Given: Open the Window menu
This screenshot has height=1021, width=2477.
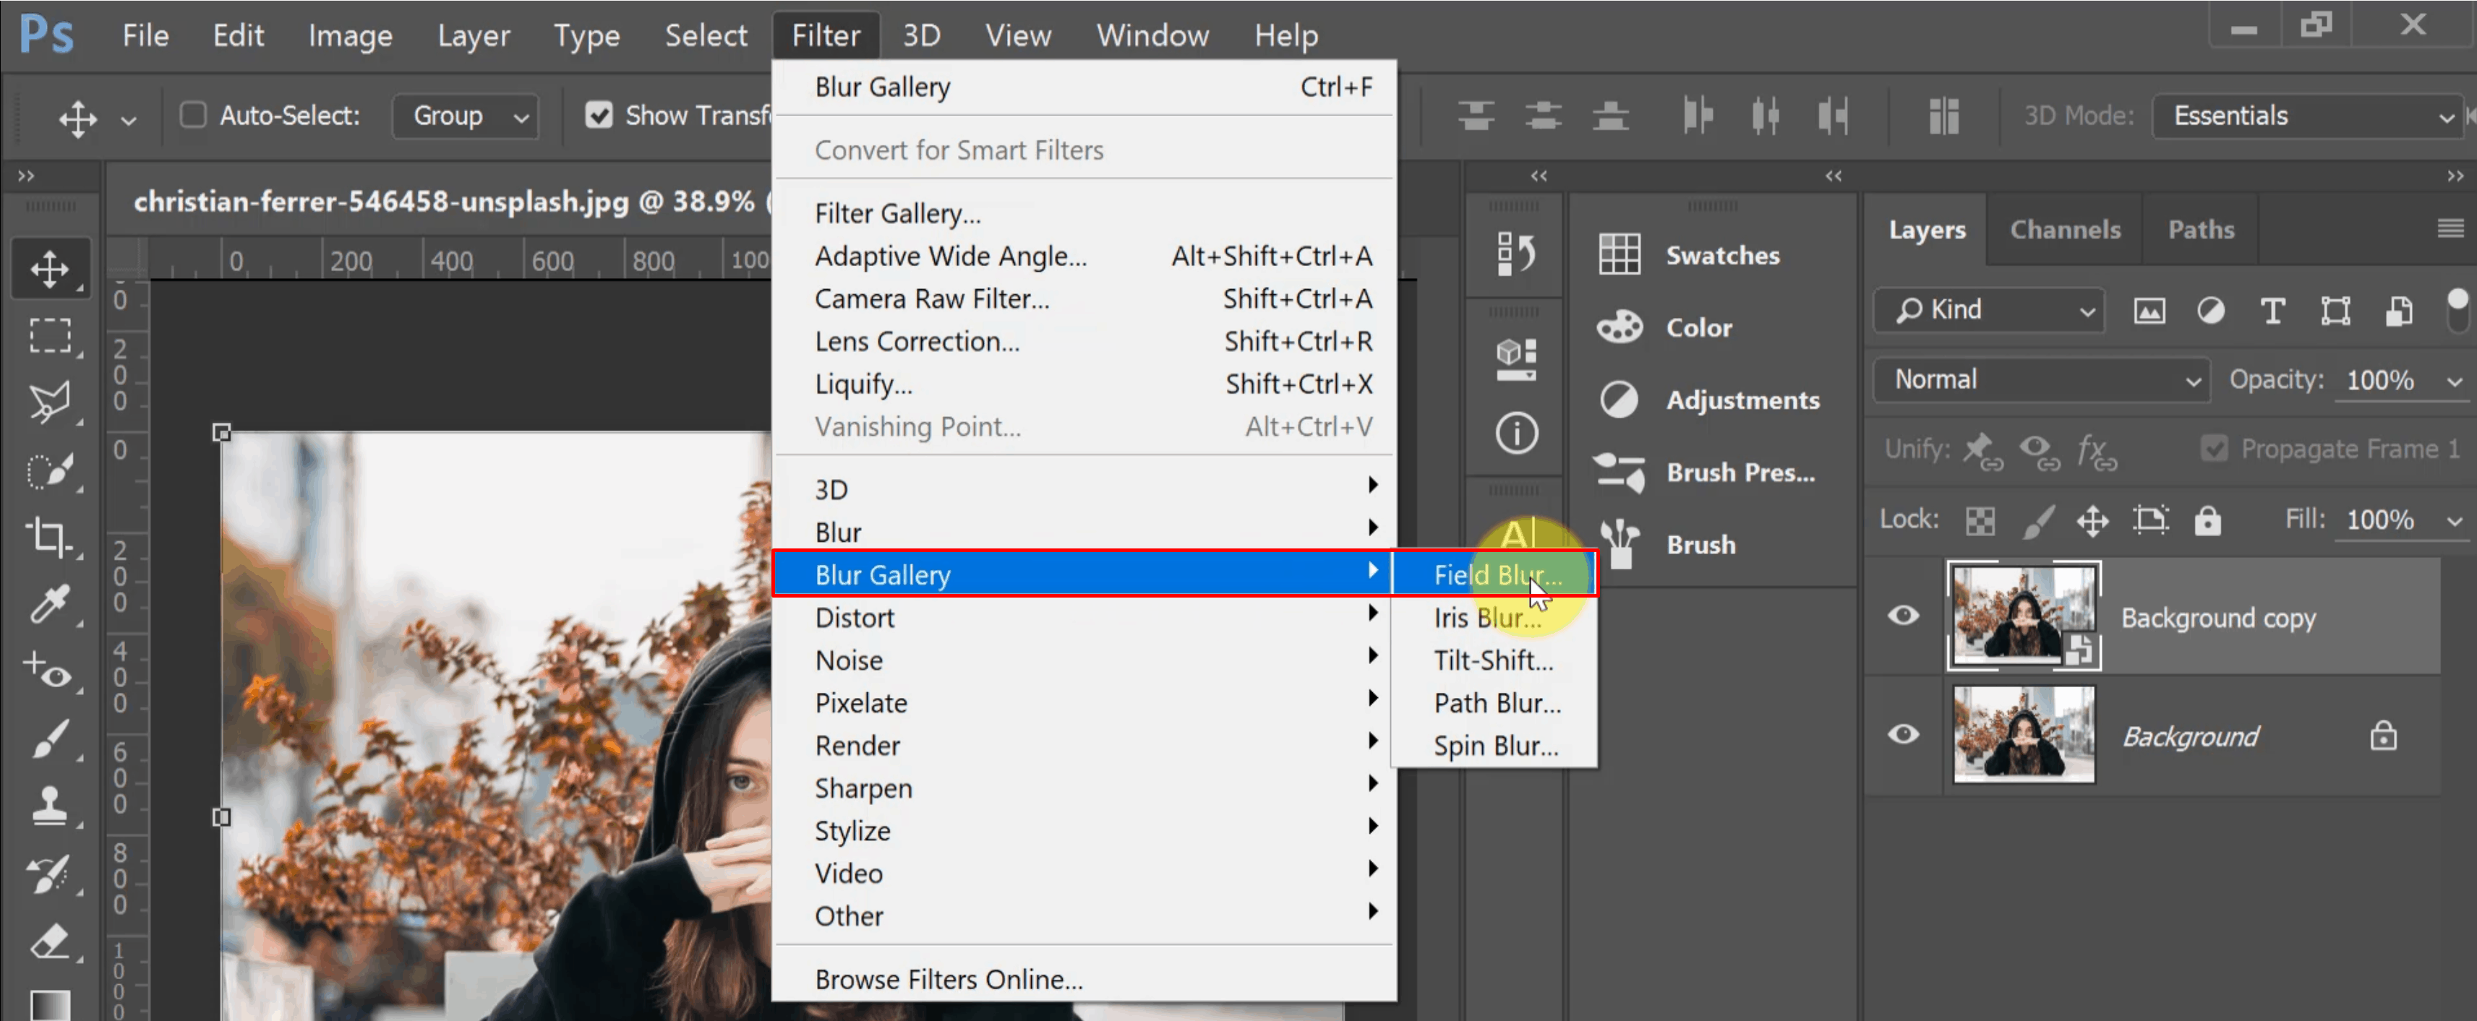Looking at the screenshot, I should pos(1152,35).
